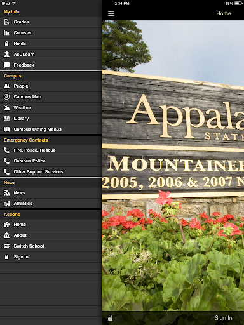Open Campus Dining Menus
Viewport: 244px width, 325px height.
51,129
